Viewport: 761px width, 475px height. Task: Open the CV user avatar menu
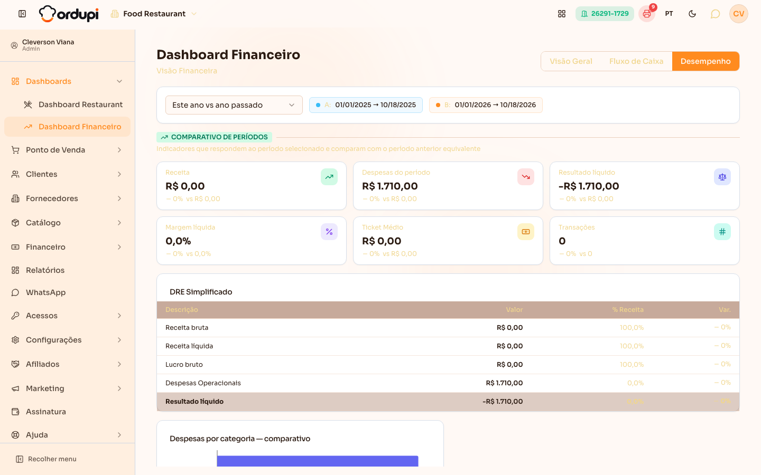coord(739,14)
